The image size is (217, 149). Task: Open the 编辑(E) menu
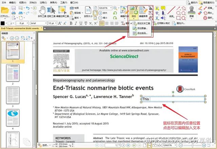[13, 2]
